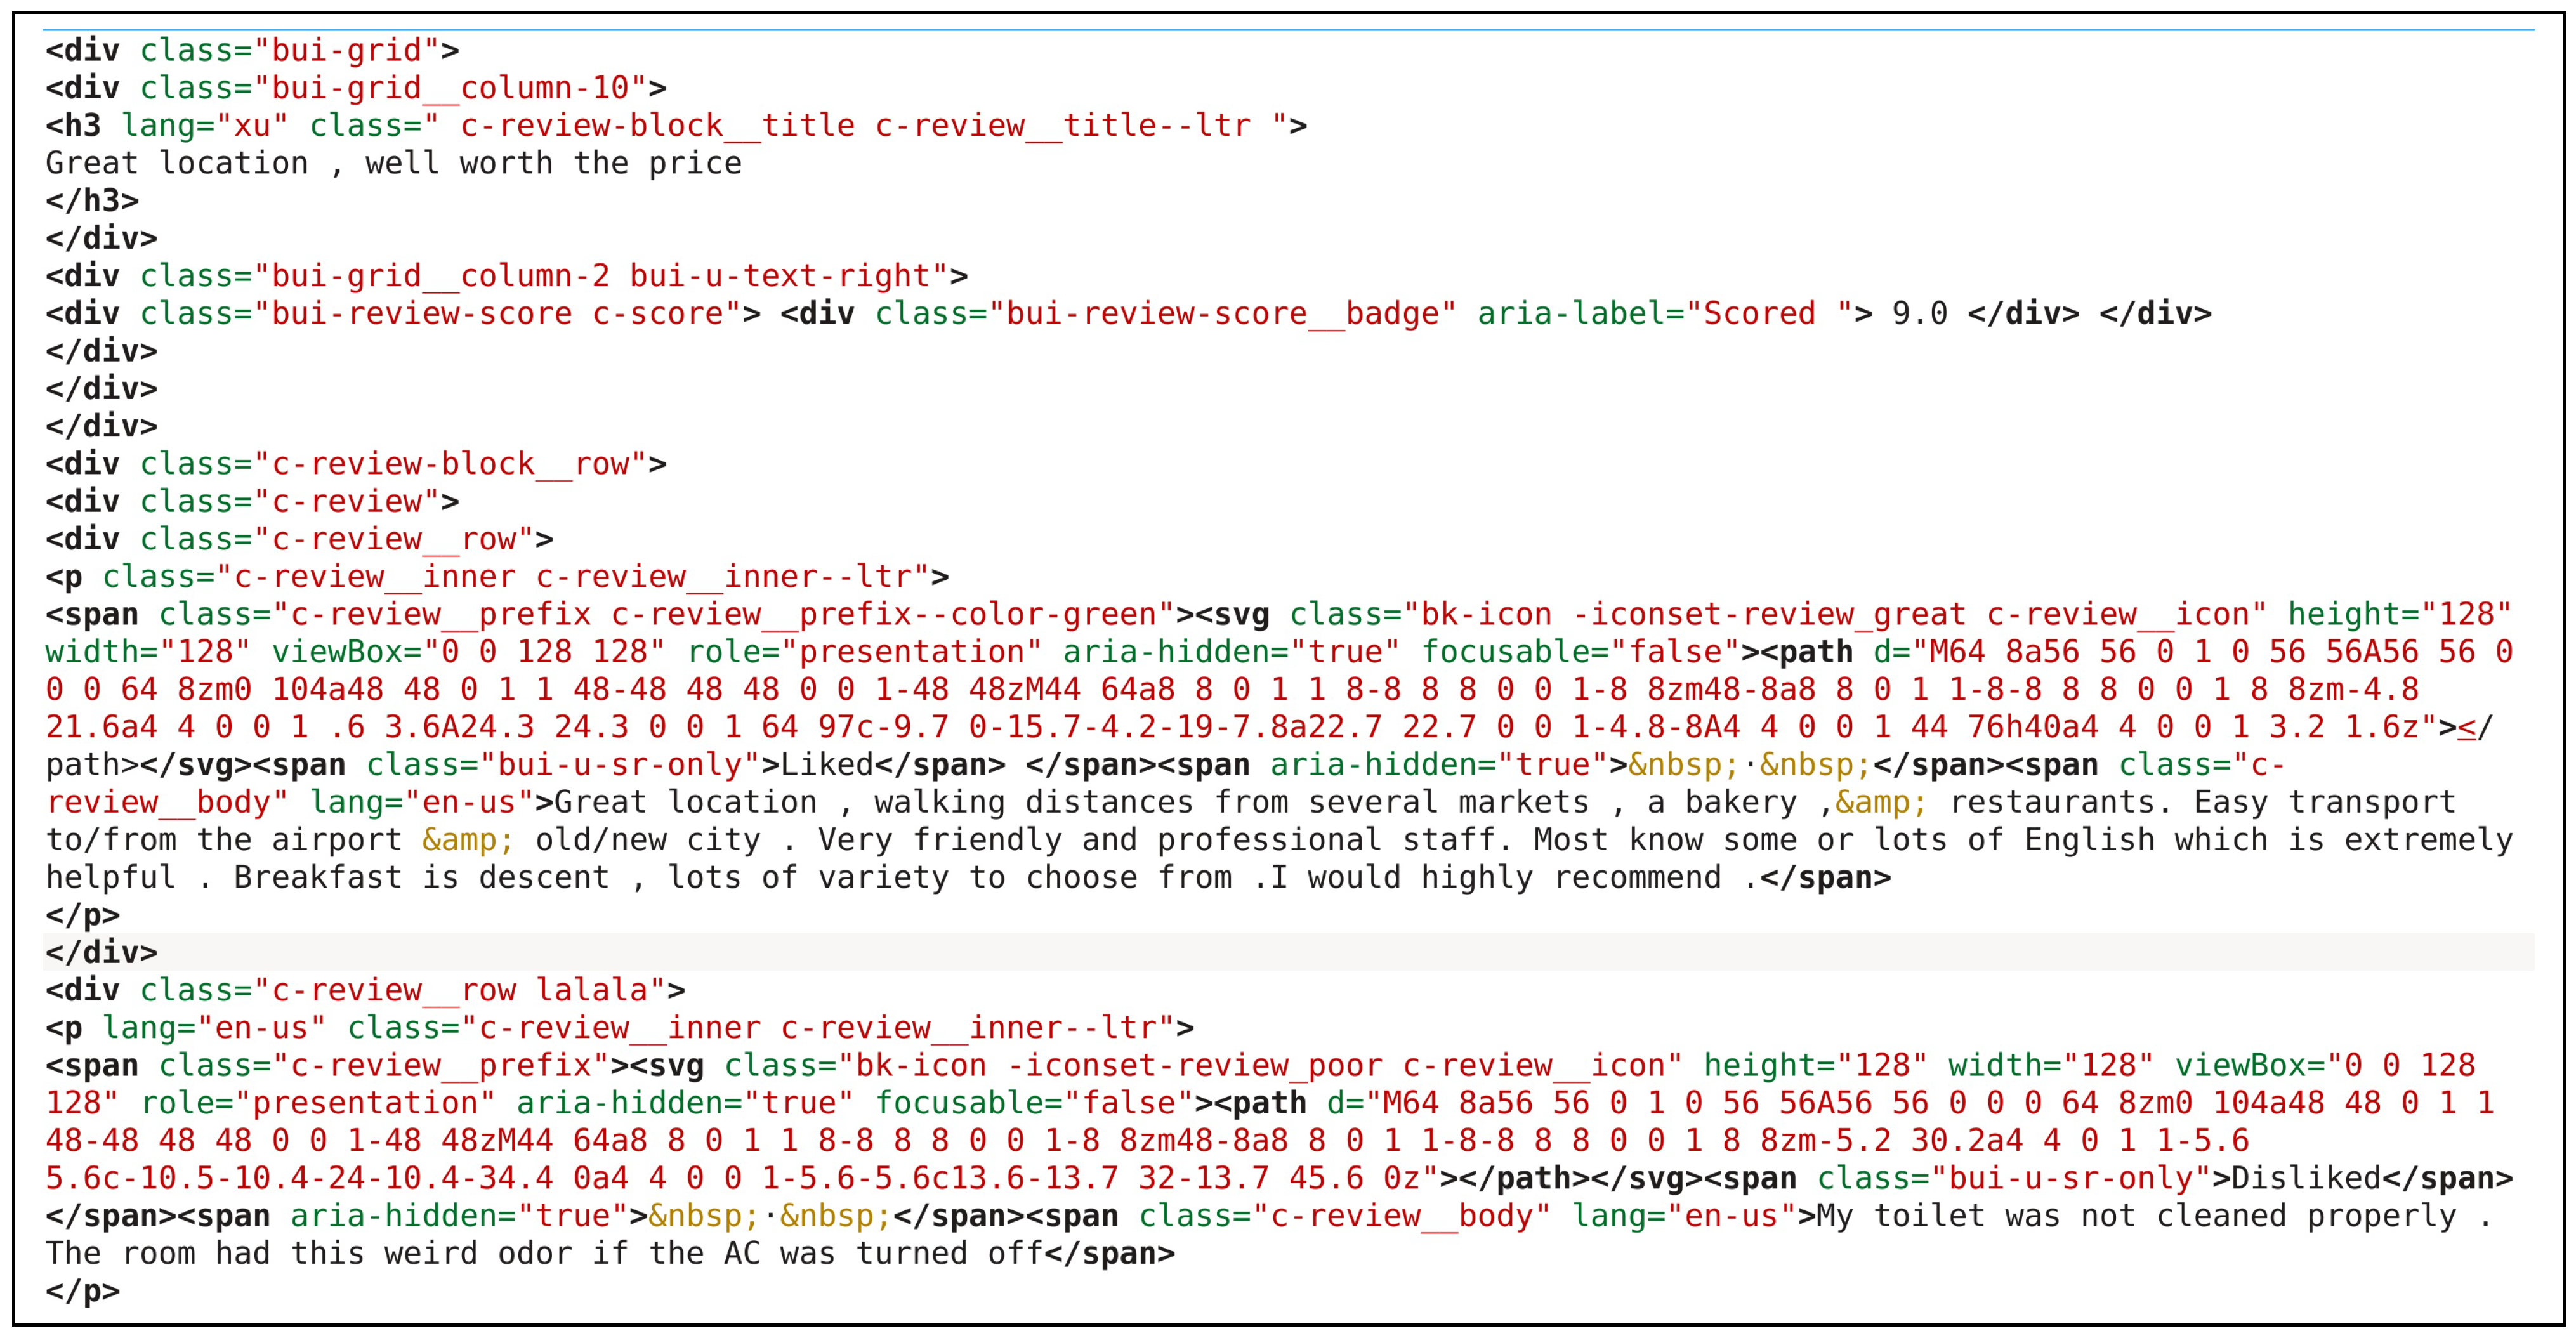The height and width of the screenshot is (1338, 2576).
Task: Click the text 'My toilet was not cleaned properly'
Action: click(x=2136, y=1216)
